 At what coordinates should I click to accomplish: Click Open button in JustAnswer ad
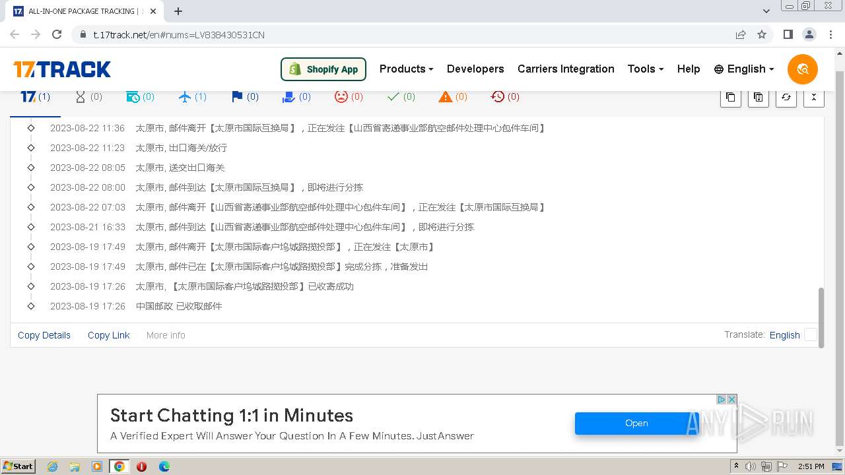tap(636, 424)
